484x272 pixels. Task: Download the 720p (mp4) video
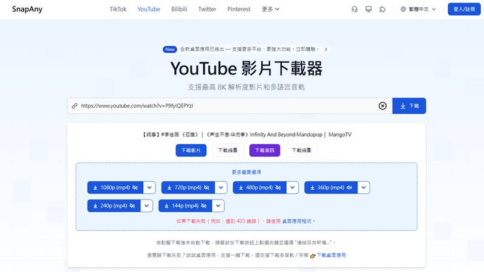[188, 187]
